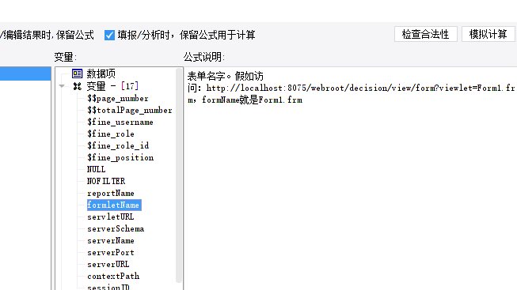Select the highlighted formletName variable
Image resolution: width=517 pixels, height=290 pixels.
[114, 205]
